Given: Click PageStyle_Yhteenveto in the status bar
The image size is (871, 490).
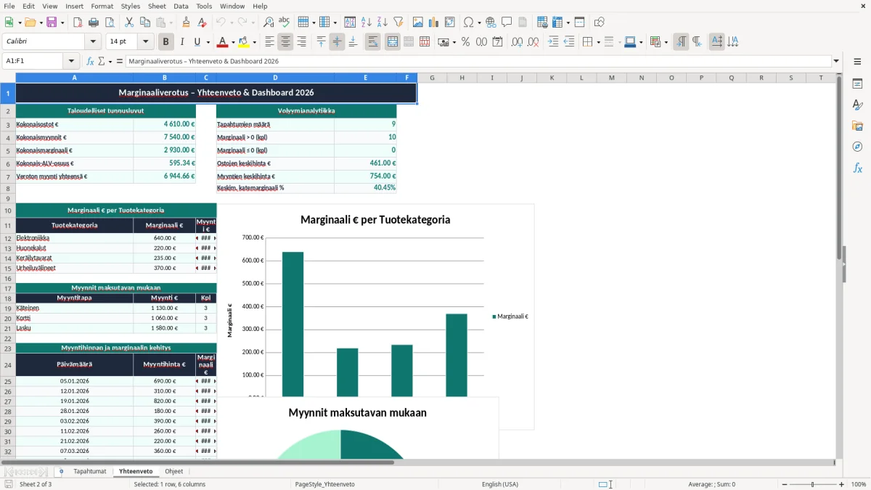Looking at the screenshot, I should point(324,484).
